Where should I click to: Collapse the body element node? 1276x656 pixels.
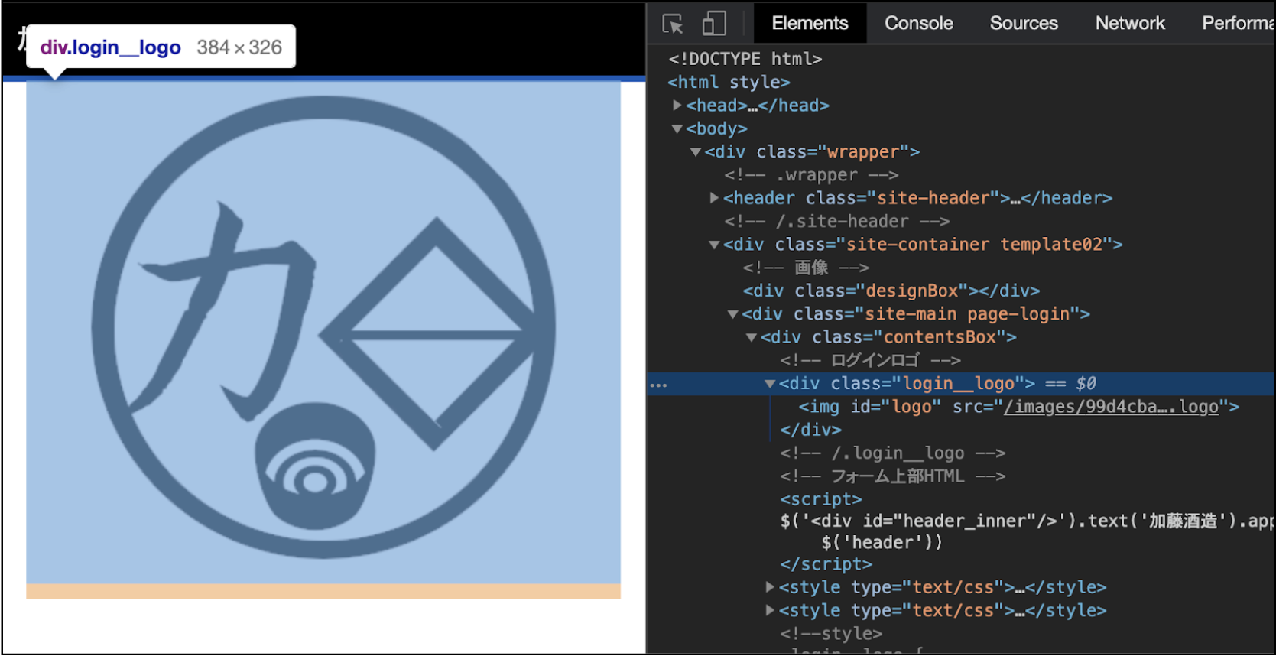click(677, 128)
